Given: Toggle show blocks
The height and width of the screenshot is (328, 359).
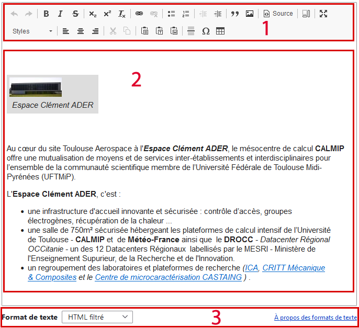Looking at the screenshot, I should pos(306,14).
